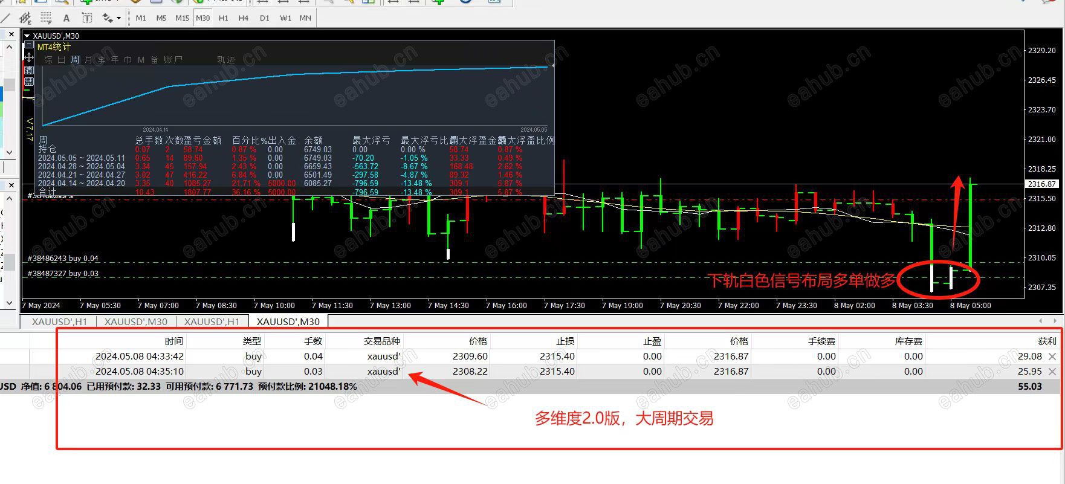Close the 0.03 lot buy order

(1052, 372)
